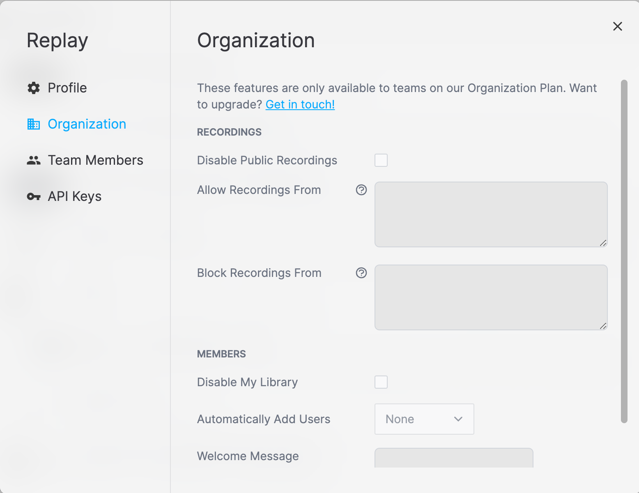Click the Welcome Message label
The height and width of the screenshot is (493, 639).
(x=248, y=456)
